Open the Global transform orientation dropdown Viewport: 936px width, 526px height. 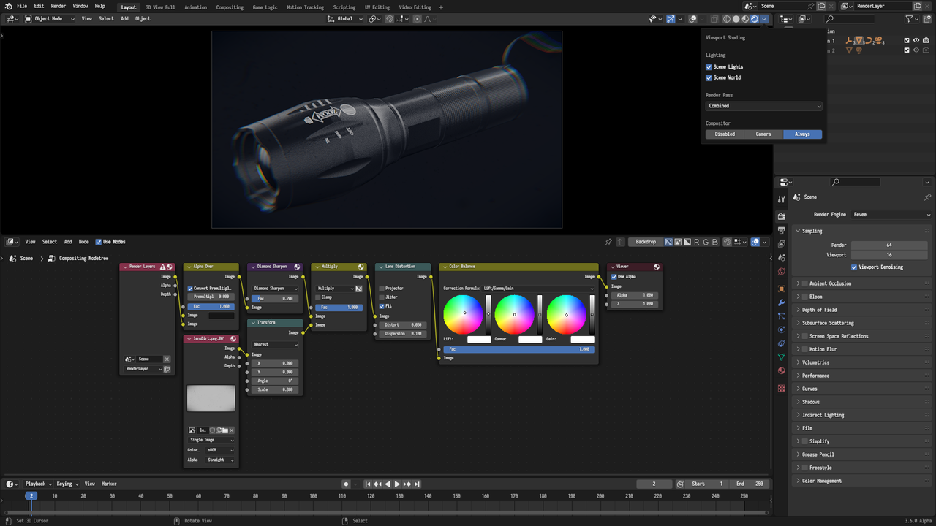pyautogui.click(x=346, y=19)
